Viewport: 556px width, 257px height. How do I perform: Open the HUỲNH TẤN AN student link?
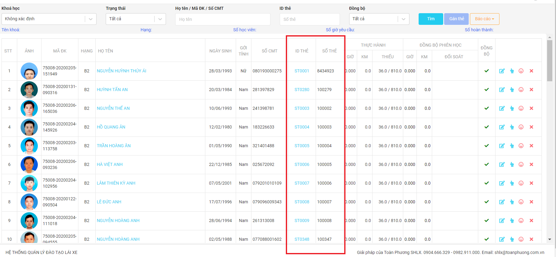click(x=112, y=90)
